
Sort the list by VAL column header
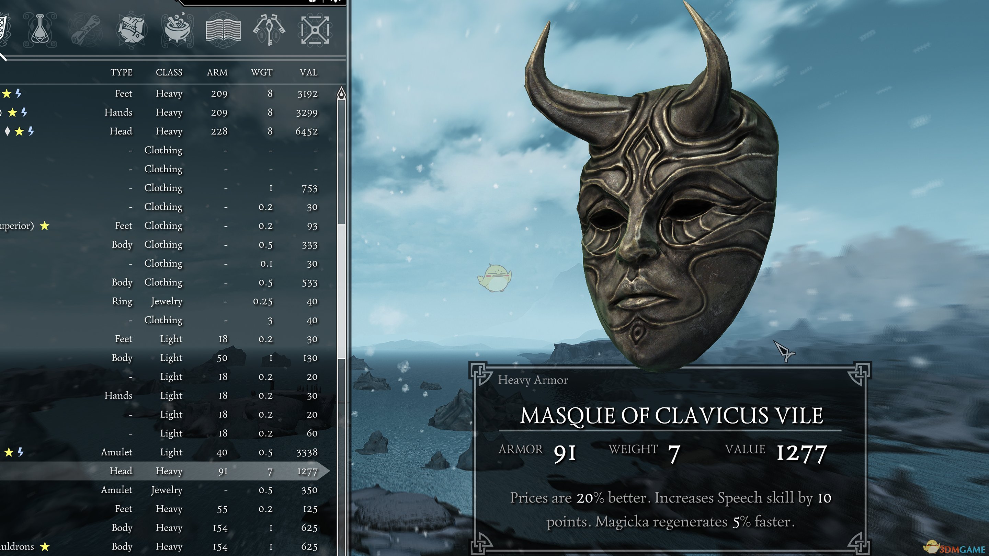308,72
